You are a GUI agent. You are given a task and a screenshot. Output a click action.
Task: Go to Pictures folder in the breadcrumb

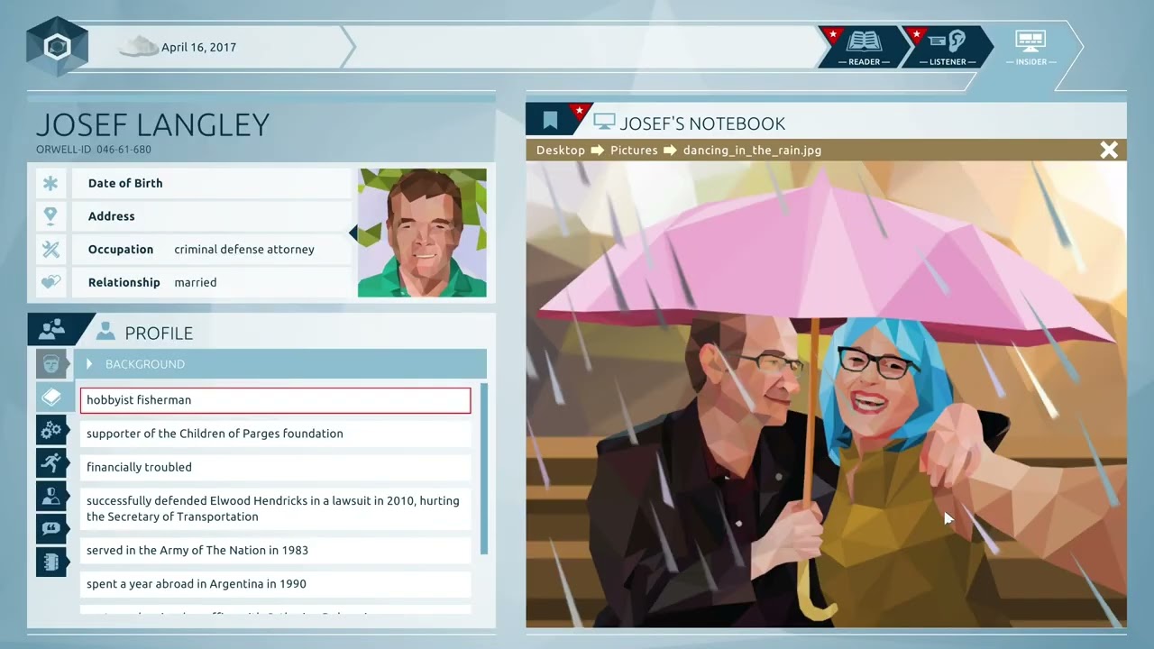click(x=634, y=150)
